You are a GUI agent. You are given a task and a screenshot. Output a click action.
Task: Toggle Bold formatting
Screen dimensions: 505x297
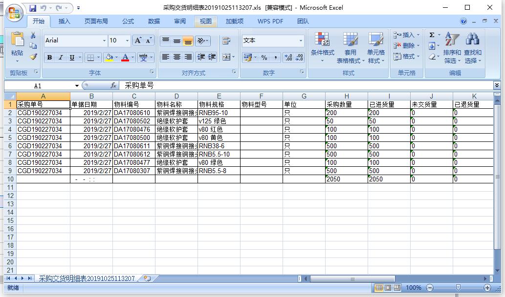click(49, 58)
